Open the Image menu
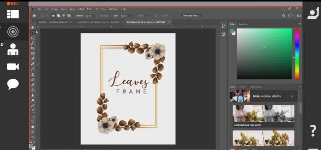Viewport: 321px width, 150px height. pyautogui.click(x=55, y=9)
